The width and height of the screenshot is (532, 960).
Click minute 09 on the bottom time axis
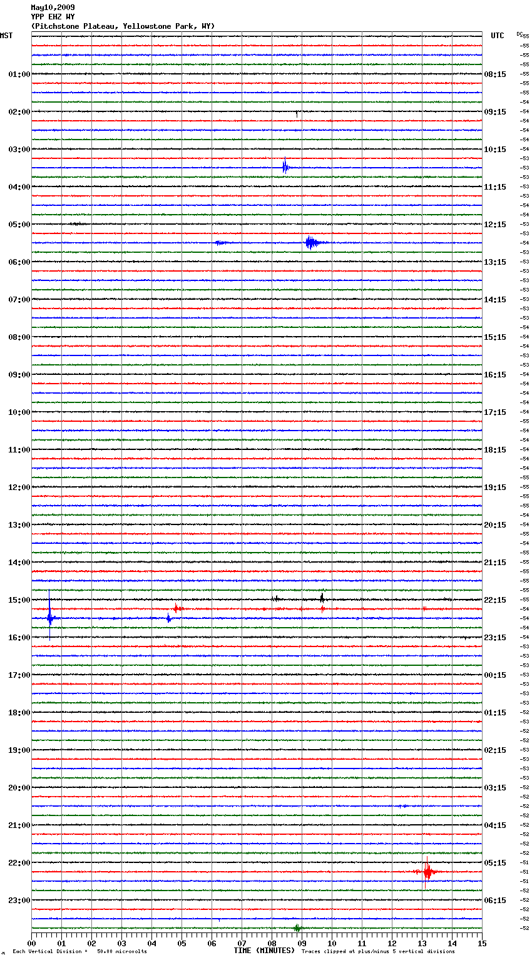pos(302,943)
